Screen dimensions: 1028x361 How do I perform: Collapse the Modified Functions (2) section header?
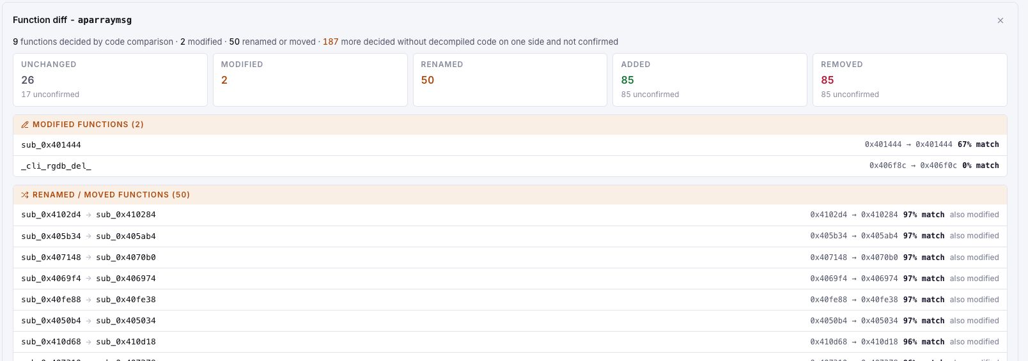(510, 125)
